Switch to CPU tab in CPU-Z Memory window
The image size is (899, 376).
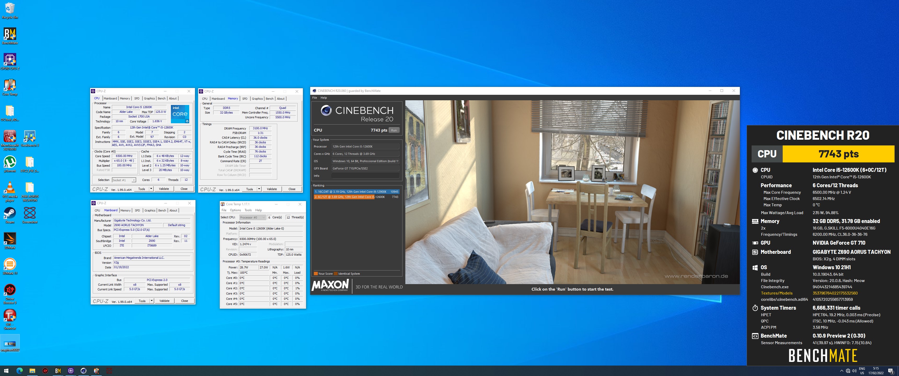pos(205,99)
